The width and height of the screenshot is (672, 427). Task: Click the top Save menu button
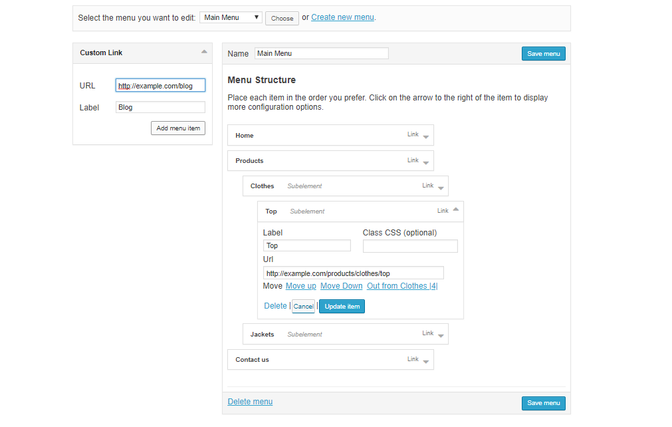coord(543,53)
